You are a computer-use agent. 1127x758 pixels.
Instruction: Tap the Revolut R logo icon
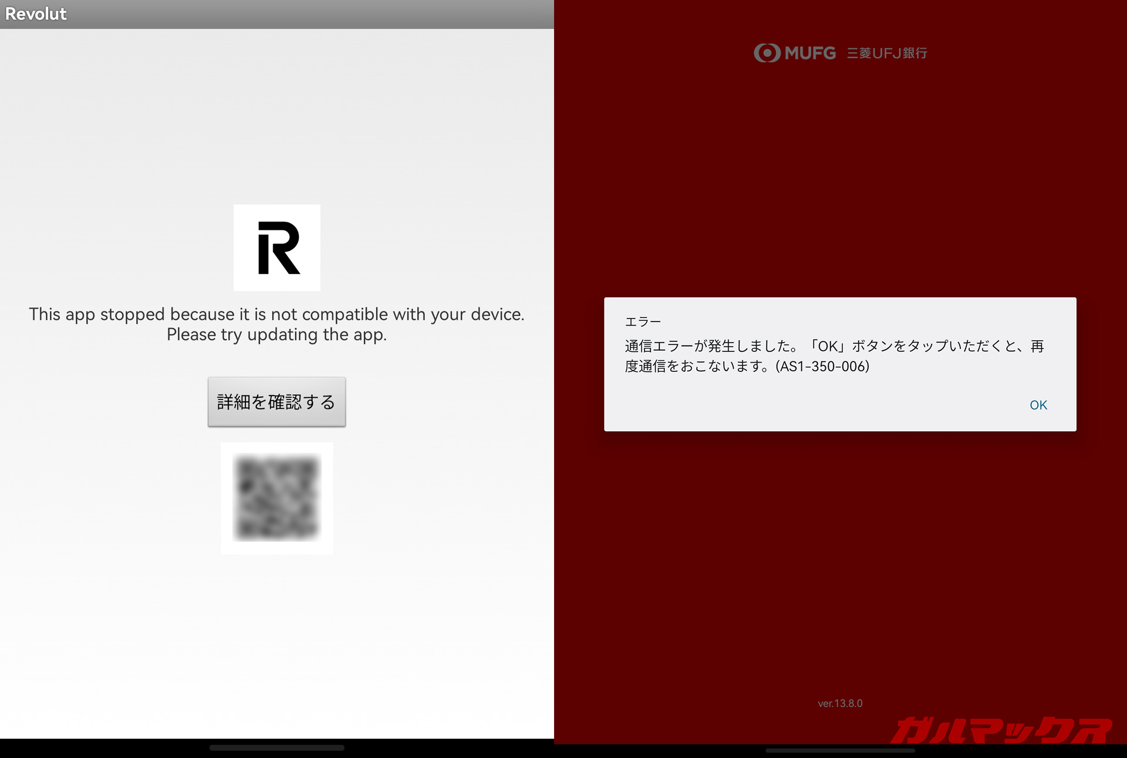coord(277,248)
